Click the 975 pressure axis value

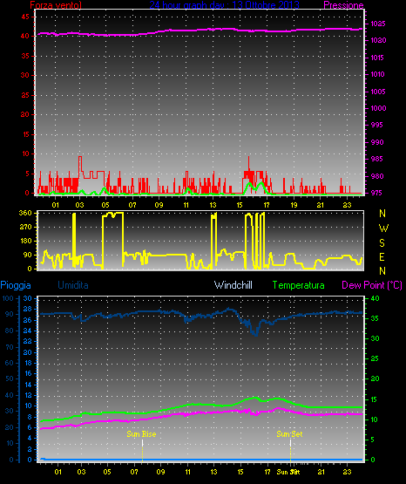[x=377, y=193]
